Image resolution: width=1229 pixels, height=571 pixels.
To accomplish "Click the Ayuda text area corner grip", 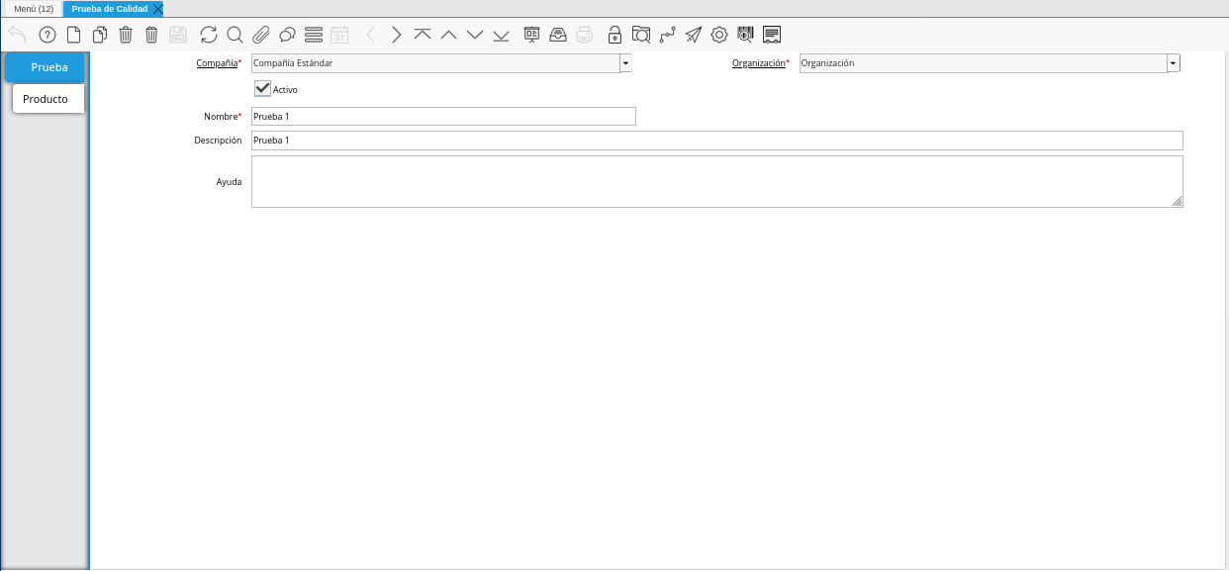I will point(1178,201).
